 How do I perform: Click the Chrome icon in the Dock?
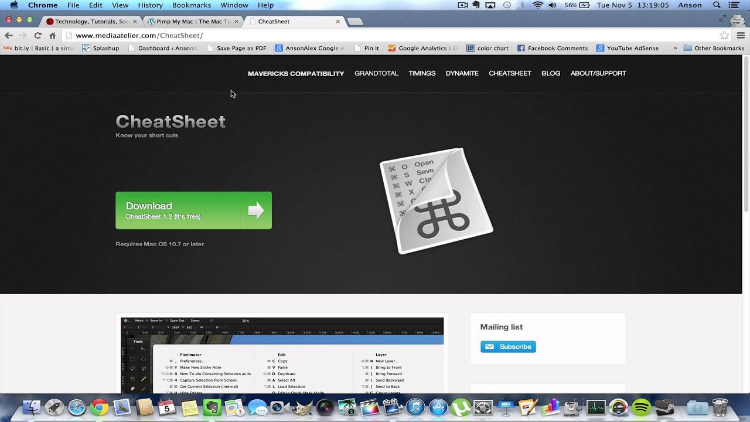pyautogui.click(x=99, y=407)
